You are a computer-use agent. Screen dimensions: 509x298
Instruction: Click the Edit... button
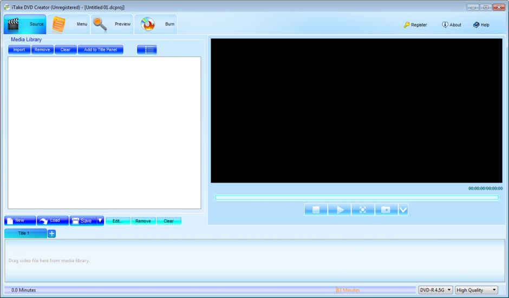[118, 221]
